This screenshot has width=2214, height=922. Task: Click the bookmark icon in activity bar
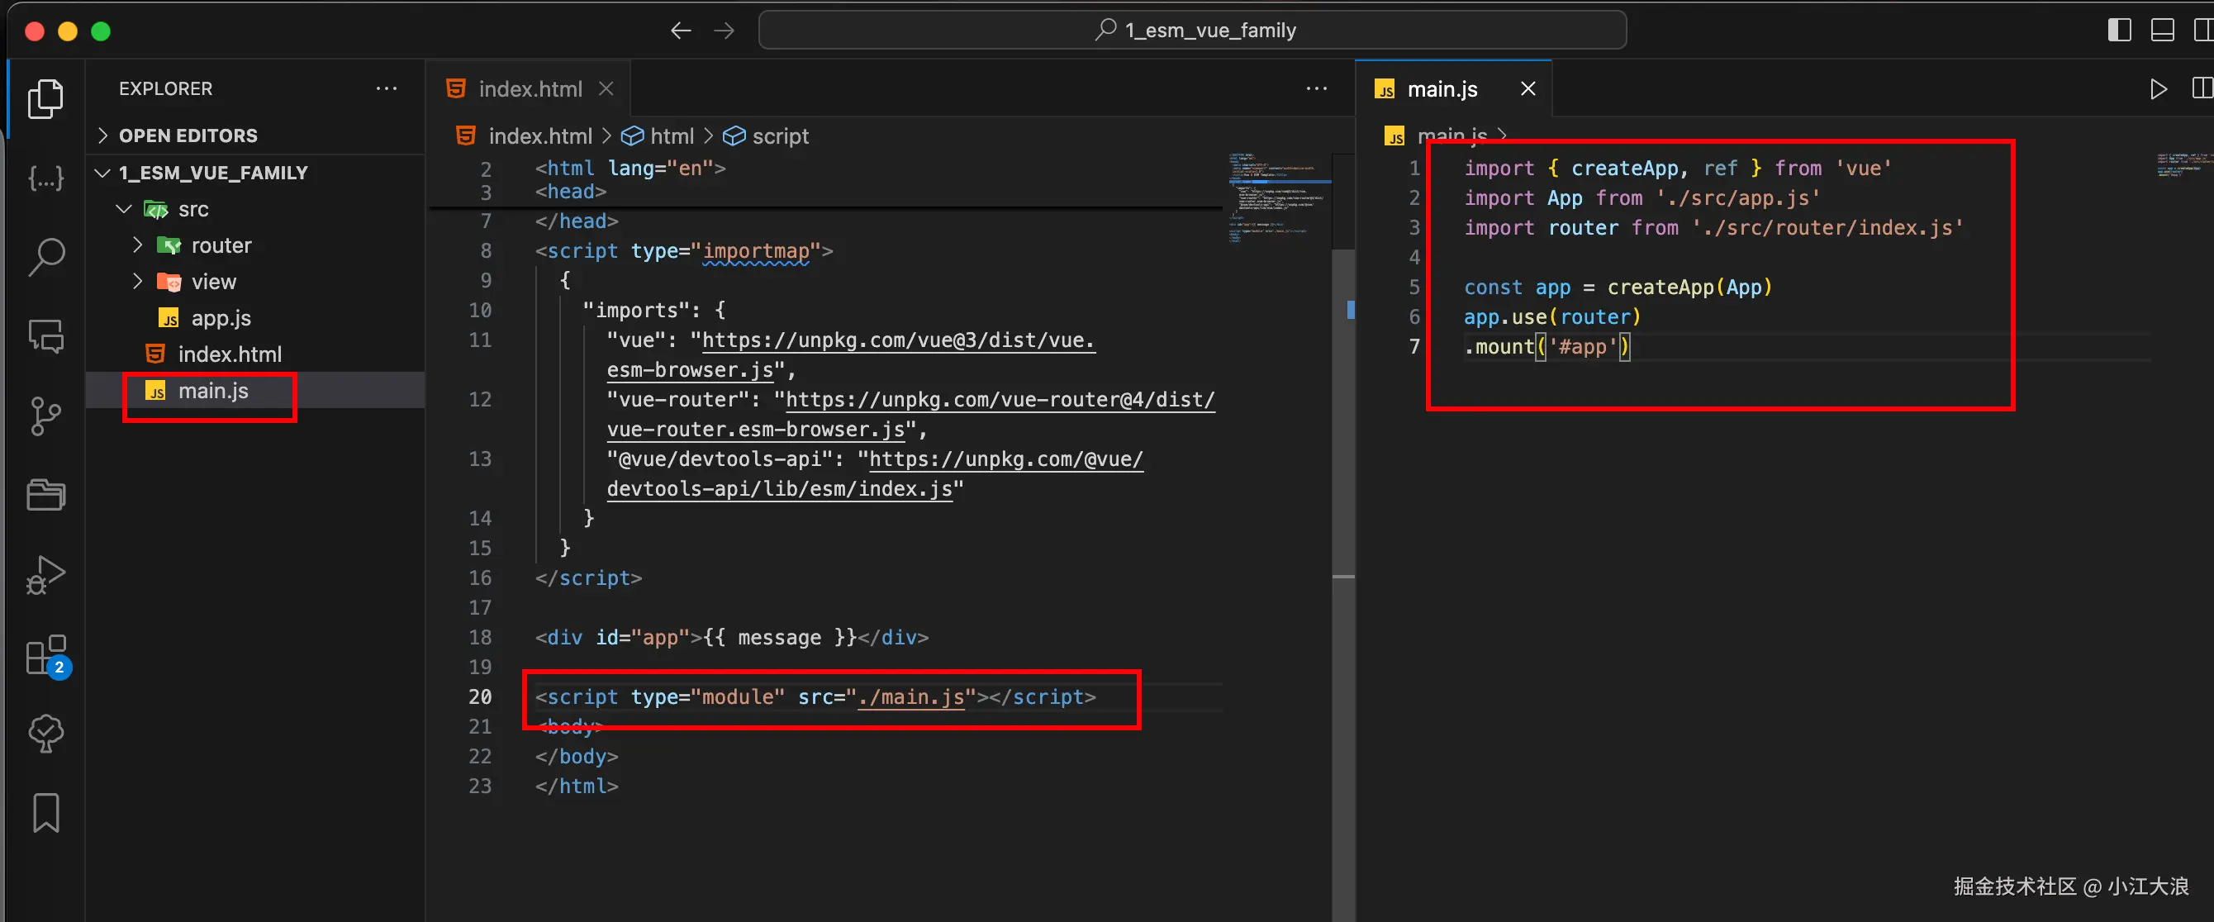click(x=45, y=813)
